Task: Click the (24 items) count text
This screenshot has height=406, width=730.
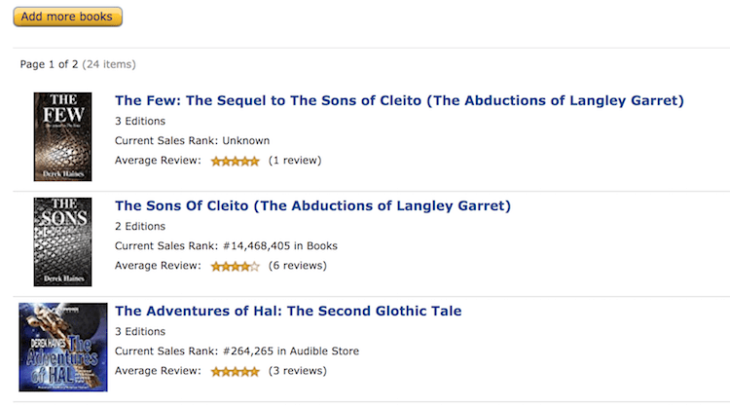Action: (109, 64)
